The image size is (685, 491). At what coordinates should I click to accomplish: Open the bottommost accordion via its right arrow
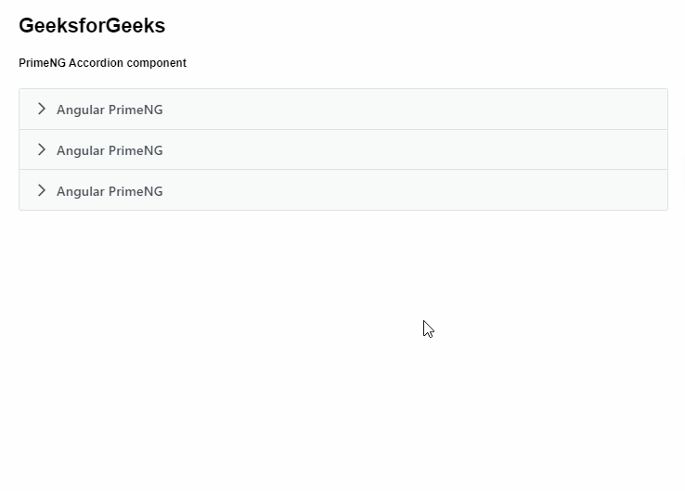(x=42, y=190)
